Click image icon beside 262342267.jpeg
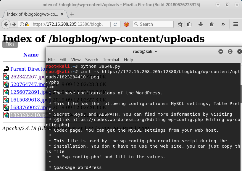Viewport: 242px width, 171px height. [x=6, y=77]
